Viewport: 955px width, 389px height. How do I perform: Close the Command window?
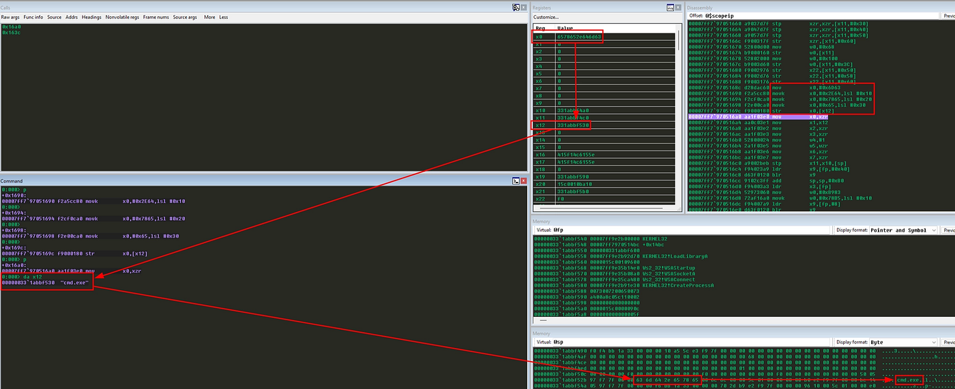point(525,181)
